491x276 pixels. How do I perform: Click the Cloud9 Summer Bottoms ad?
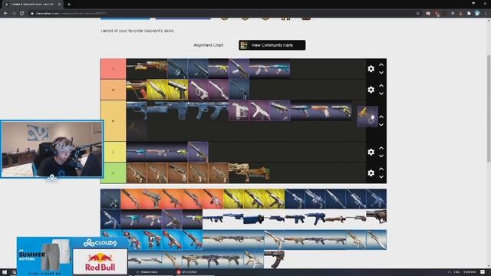click(x=44, y=257)
